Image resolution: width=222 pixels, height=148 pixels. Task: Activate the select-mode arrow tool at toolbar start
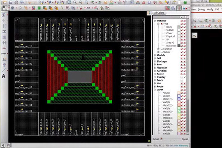4,8
